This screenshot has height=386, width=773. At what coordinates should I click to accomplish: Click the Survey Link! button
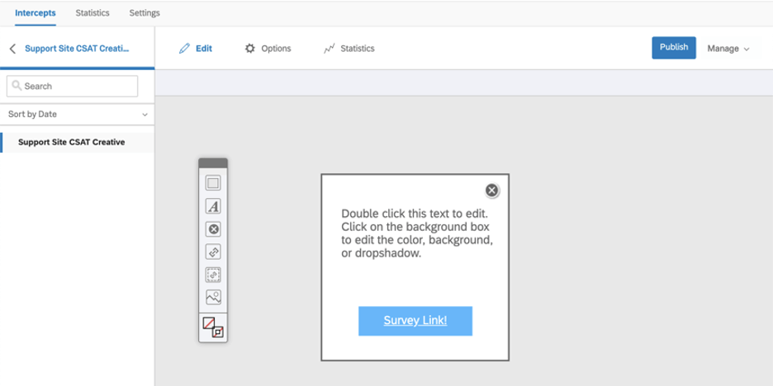415,321
